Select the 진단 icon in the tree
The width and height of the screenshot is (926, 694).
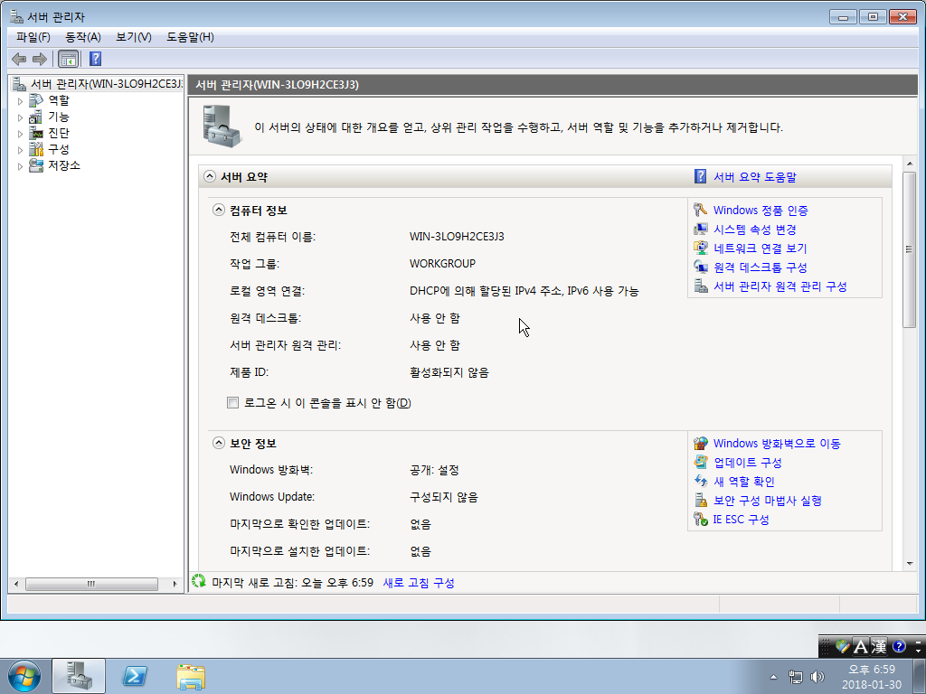[x=36, y=133]
